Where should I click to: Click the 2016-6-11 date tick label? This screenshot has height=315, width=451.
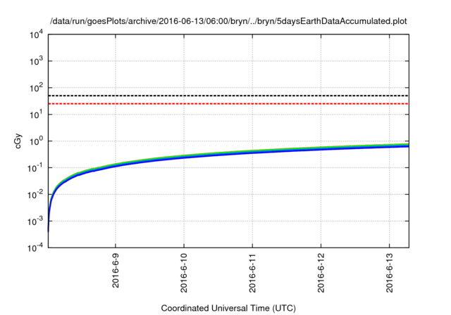coord(252,273)
